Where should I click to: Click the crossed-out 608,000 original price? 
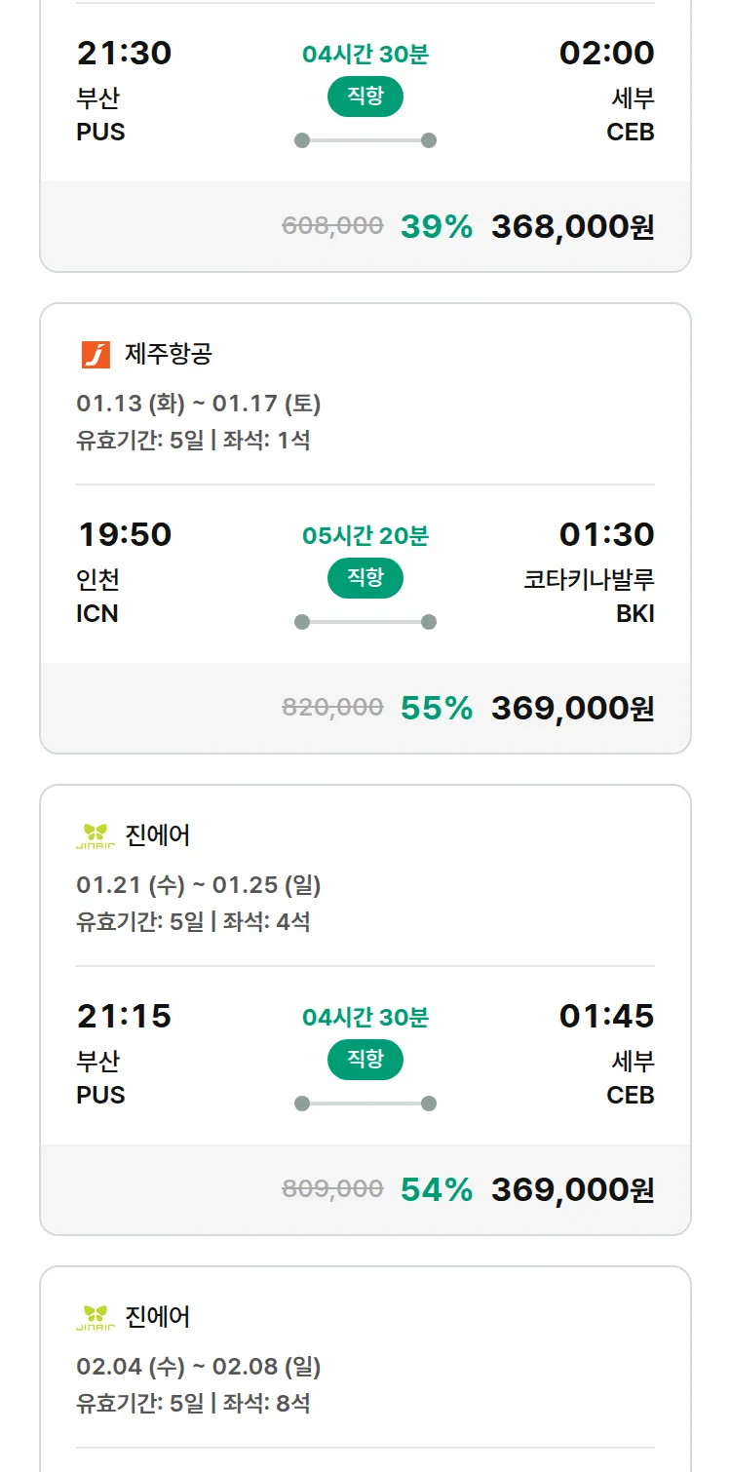click(332, 226)
